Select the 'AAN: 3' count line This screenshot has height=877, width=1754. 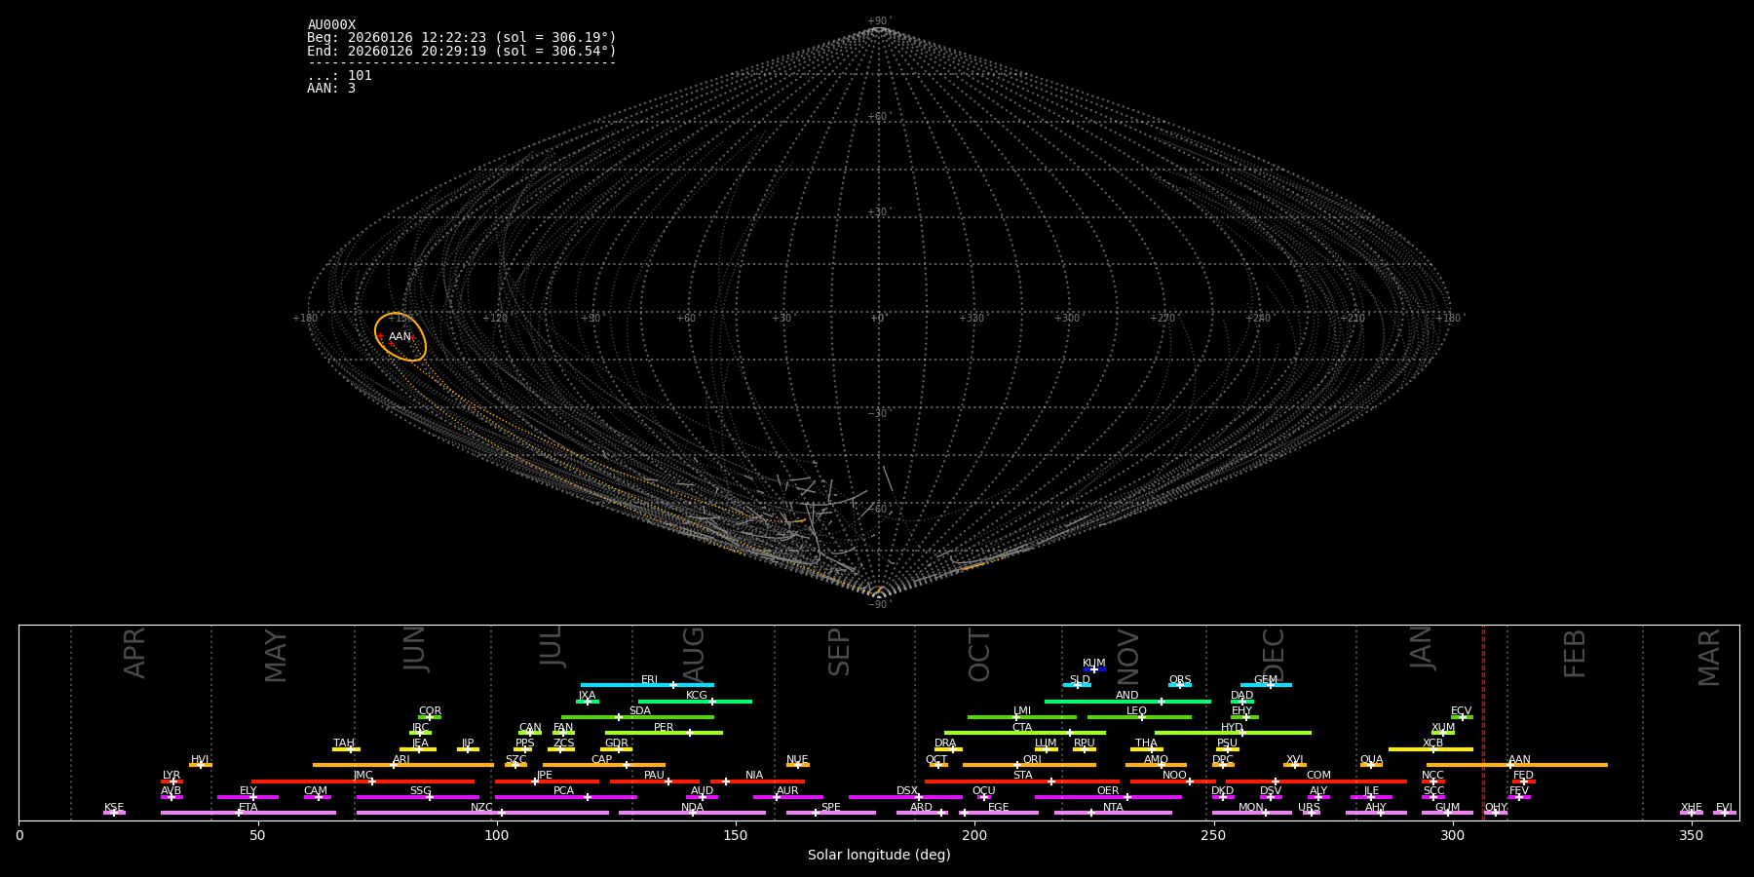click(x=331, y=89)
